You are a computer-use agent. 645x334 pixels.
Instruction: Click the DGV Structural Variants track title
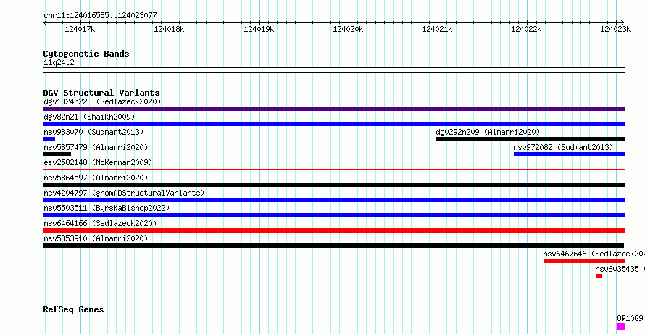[101, 93]
